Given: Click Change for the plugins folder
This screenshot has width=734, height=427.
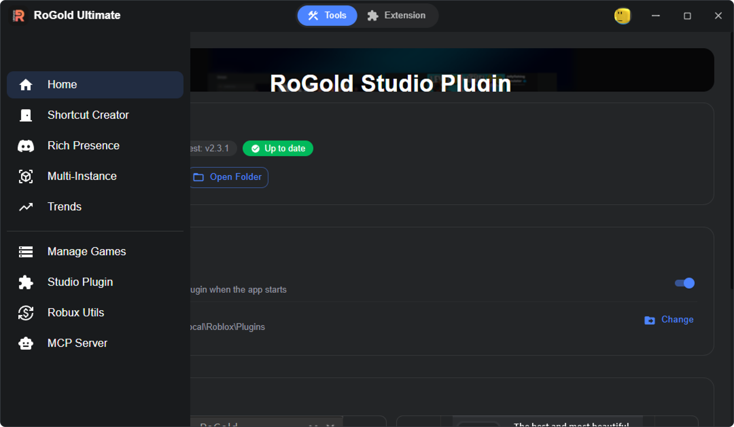Looking at the screenshot, I should [x=669, y=320].
